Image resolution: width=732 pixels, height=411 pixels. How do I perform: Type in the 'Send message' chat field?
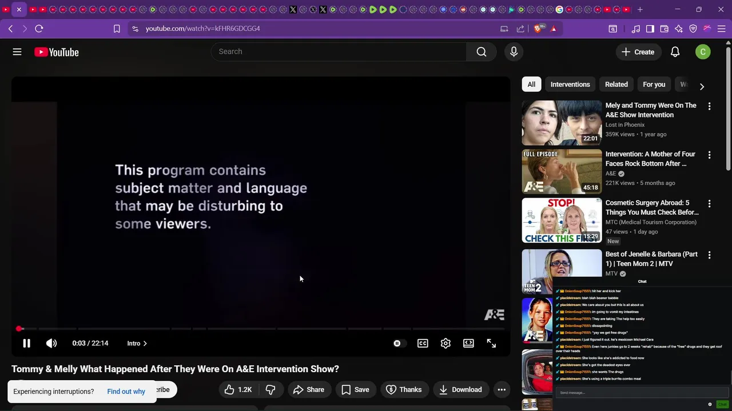tap(640, 393)
